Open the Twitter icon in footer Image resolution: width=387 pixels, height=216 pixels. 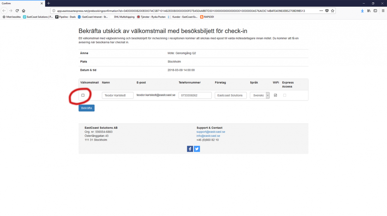coord(197,149)
